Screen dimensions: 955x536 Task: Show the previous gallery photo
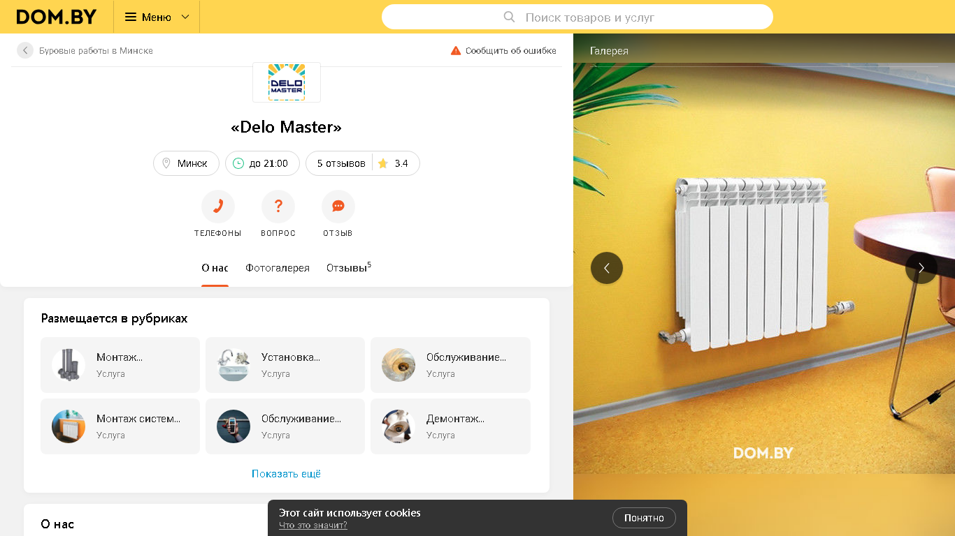[x=607, y=268]
